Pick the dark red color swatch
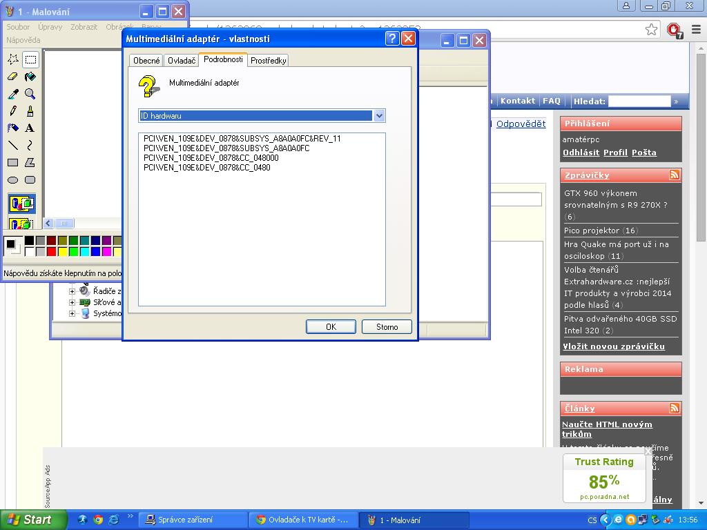 point(51,241)
